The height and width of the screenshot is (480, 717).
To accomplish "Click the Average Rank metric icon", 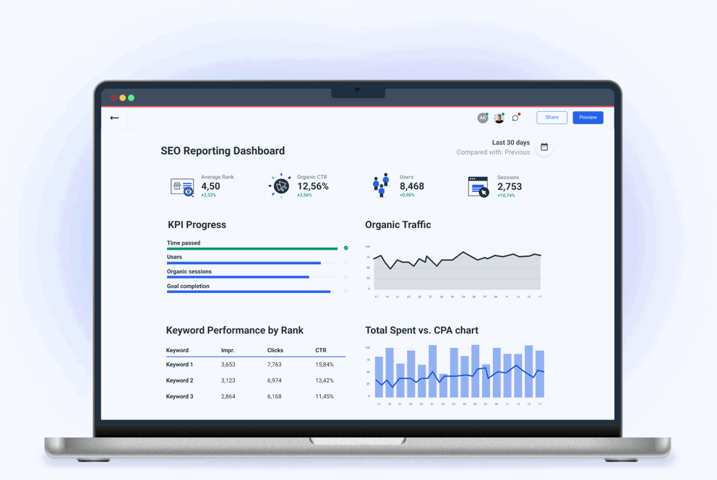I will [x=182, y=186].
